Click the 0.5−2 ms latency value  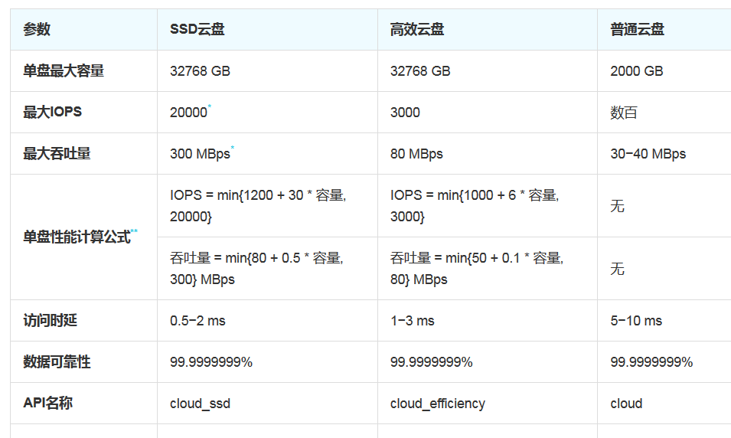pyautogui.click(x=197, y=321)
